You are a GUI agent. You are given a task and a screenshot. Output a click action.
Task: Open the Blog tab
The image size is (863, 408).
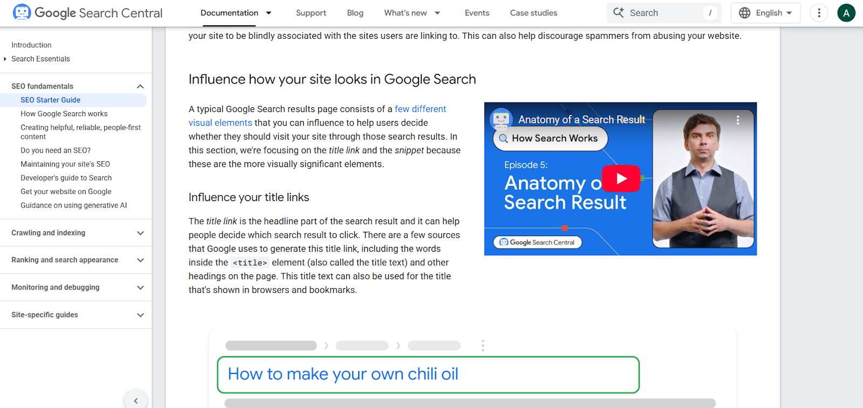(x=355, y=13)
